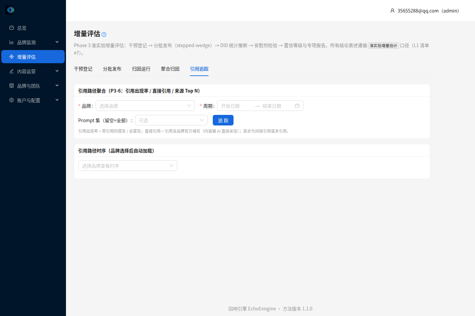This screenshot has width=475, height=316.
Task: Click the help question-mark icon beside 增量评估
Action: (104, 35)
